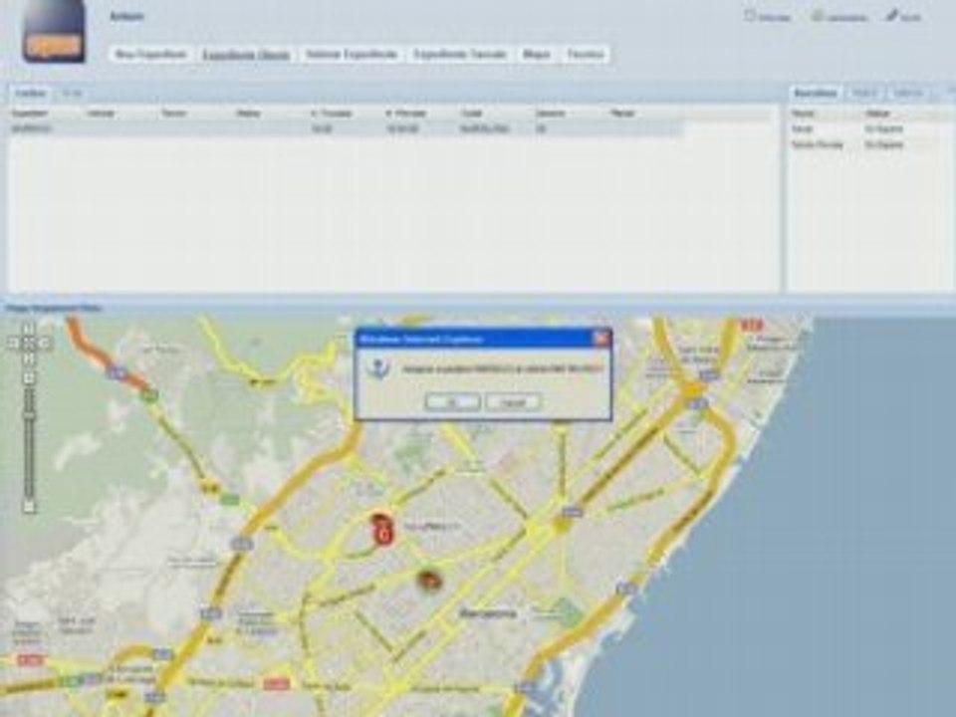Confirm the dialog with the OK button

pyautogui.click(x=452, y=402)
